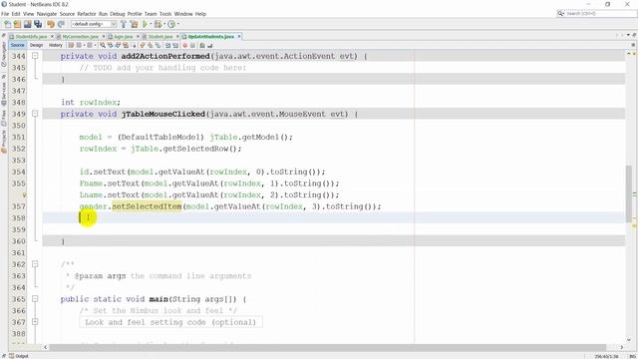Click the Undo arrow icon
Image resolution: width=638 pixels, height=359 pixels.
coord(51,24)
